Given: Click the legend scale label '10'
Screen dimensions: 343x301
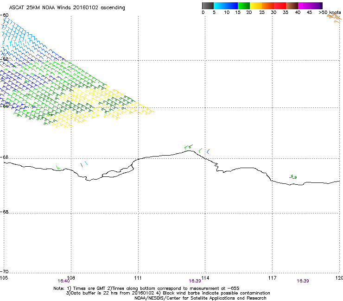Looking at the screenshot, I should (x=227, y=13).
